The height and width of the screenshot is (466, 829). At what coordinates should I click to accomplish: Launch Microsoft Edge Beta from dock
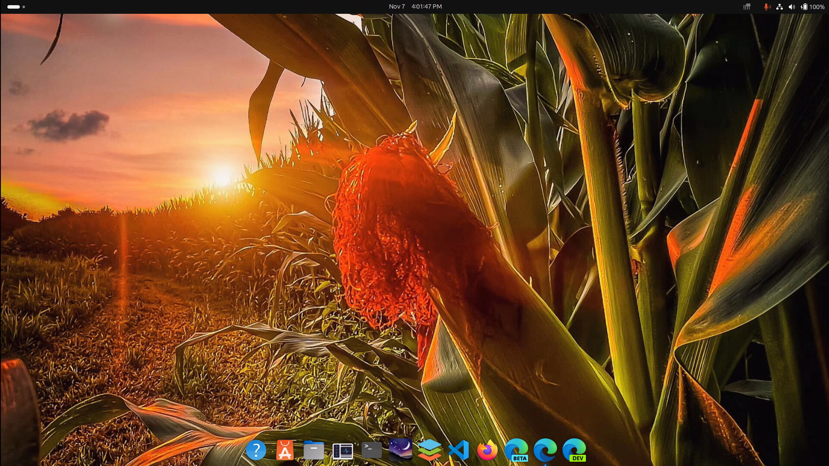[516, 450]
